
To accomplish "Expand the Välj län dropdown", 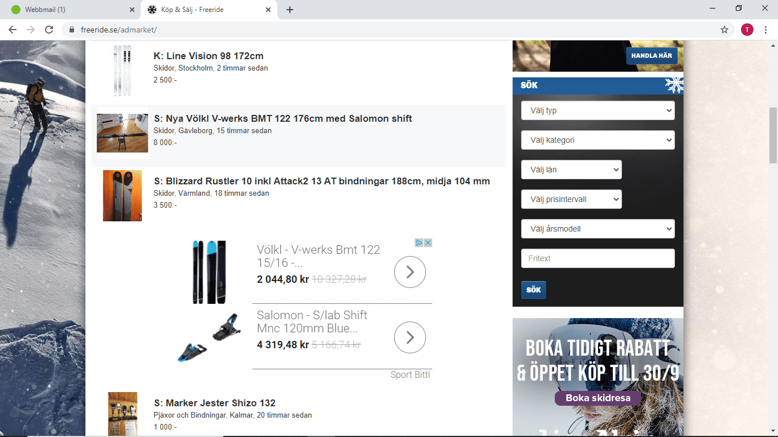I will click(x=571, y=170).
